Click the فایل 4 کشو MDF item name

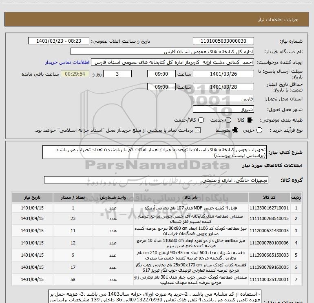[x=191, y=208]
